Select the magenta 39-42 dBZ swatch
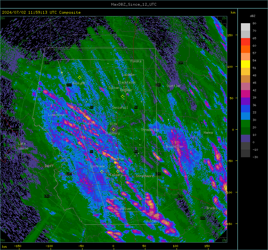Screen dimensions: 268x250 coord(245,94)
